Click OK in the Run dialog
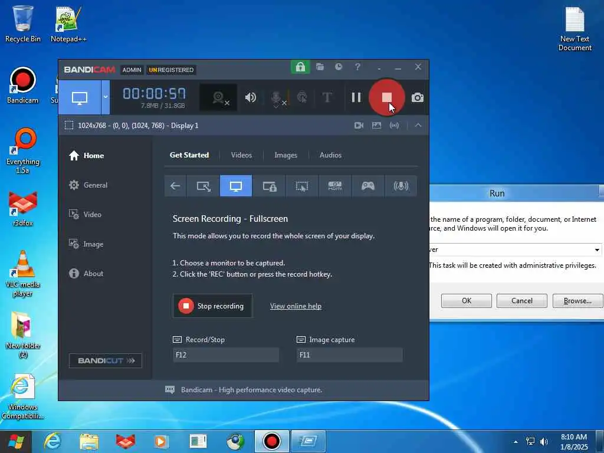 [467, 301]
